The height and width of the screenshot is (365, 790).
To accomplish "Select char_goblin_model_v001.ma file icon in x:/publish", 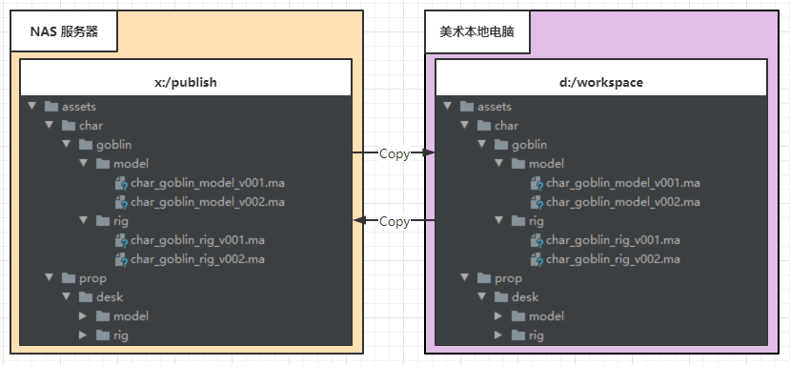I will coord(121,183).
